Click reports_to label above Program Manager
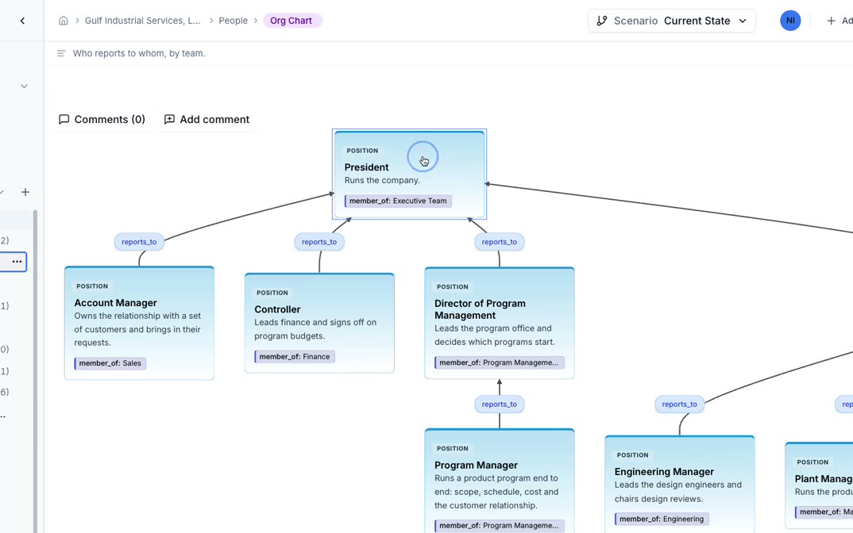The image size is (853, 533). point(500,405)
